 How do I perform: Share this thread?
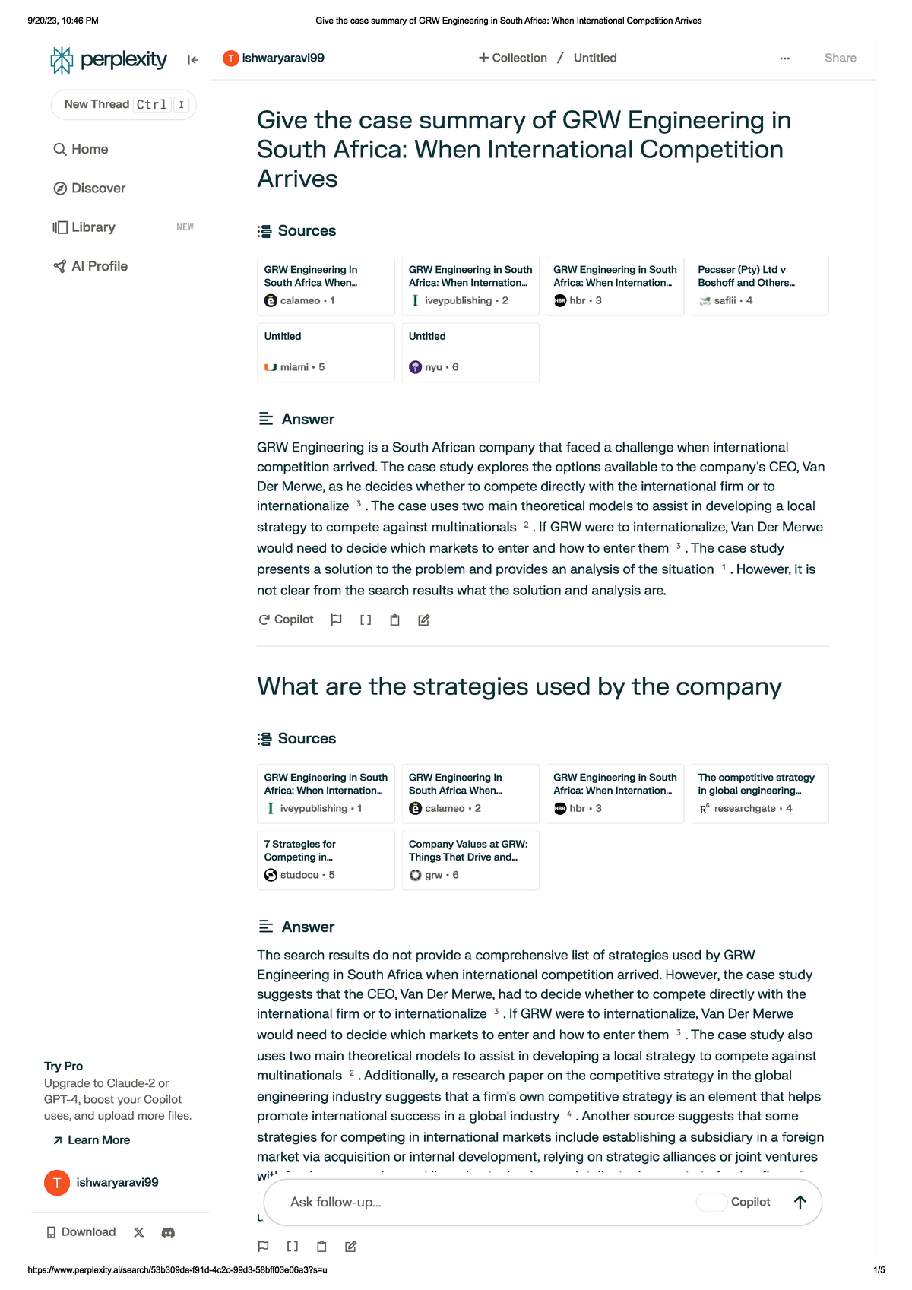[x=840, y=58]
